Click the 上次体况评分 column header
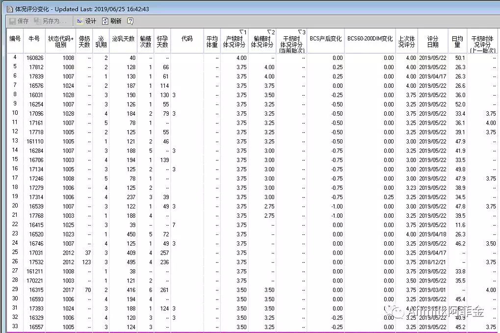Viewport: 500px width, 333px height. tap(407, 41)
